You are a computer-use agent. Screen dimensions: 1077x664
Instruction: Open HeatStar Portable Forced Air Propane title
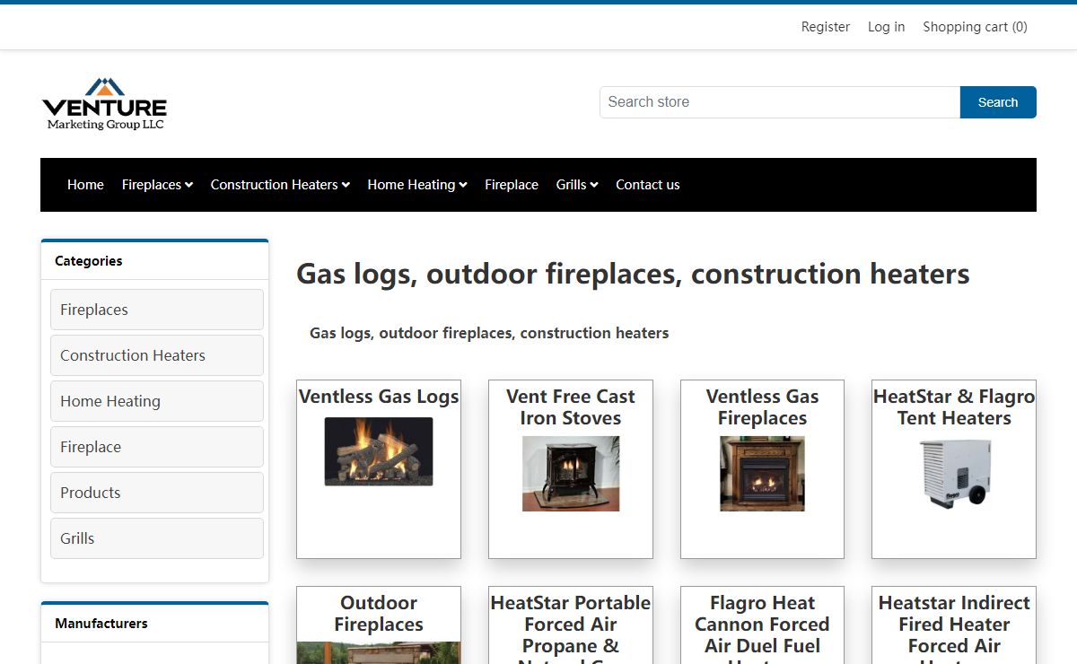[571, 628]
